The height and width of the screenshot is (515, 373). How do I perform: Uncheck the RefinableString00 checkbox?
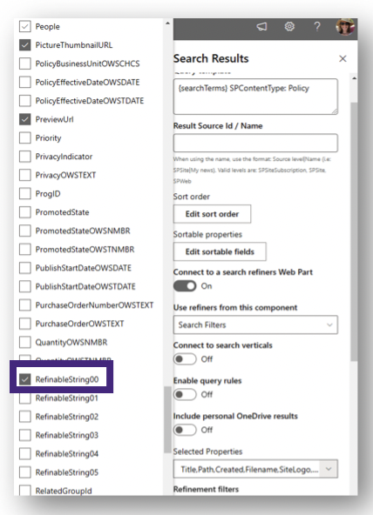pos(25,379)
